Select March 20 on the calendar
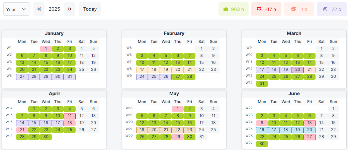The width and height of the screenshot is (348, 150). [x=297, y=70]
